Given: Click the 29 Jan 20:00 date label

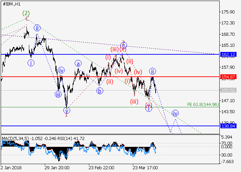Looking at the screenshot, I should (x=57, y=168).
